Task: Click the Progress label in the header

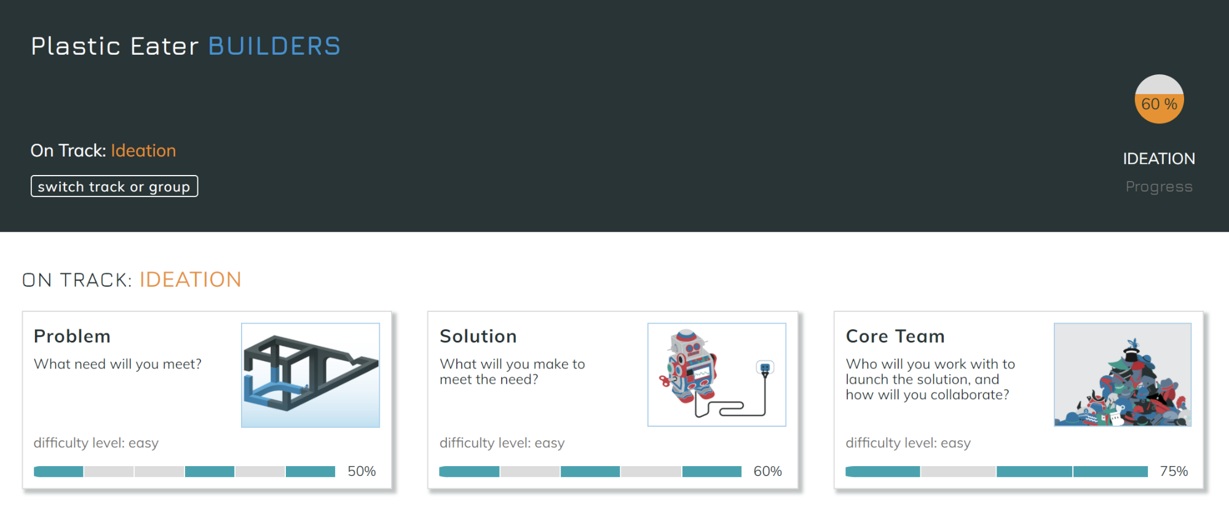Action: (x=1159, y=187)
